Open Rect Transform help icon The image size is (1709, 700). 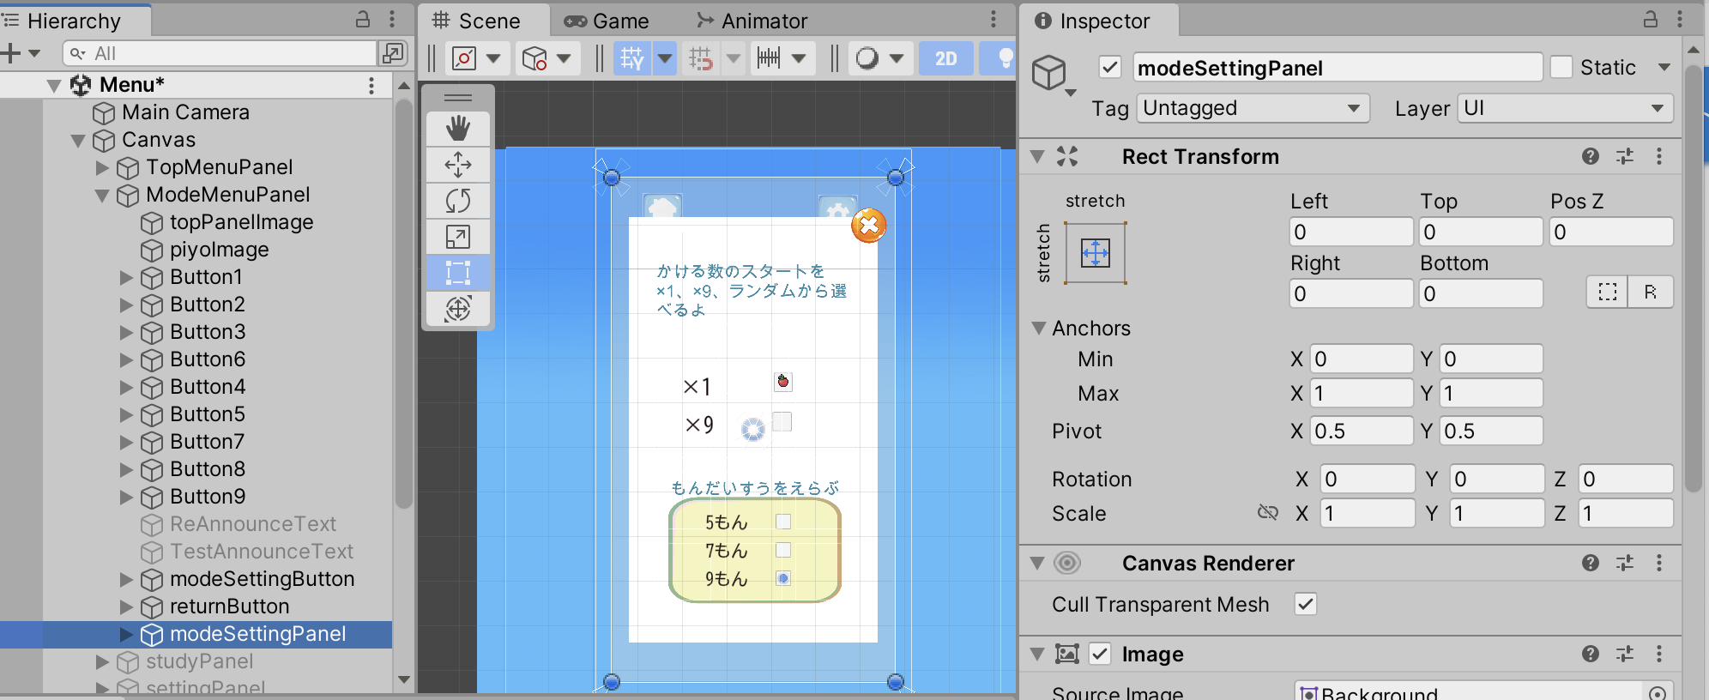(1591, 156)
